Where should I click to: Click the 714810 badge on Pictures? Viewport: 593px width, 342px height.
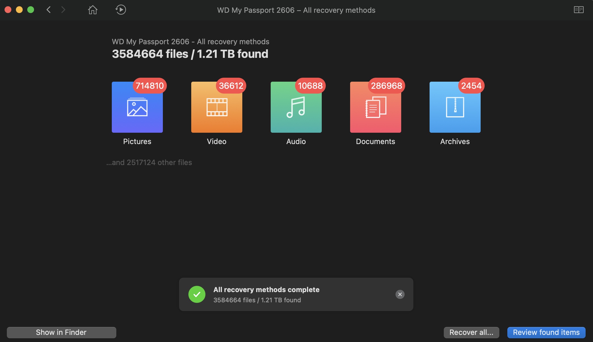click(x=150, y=86)
